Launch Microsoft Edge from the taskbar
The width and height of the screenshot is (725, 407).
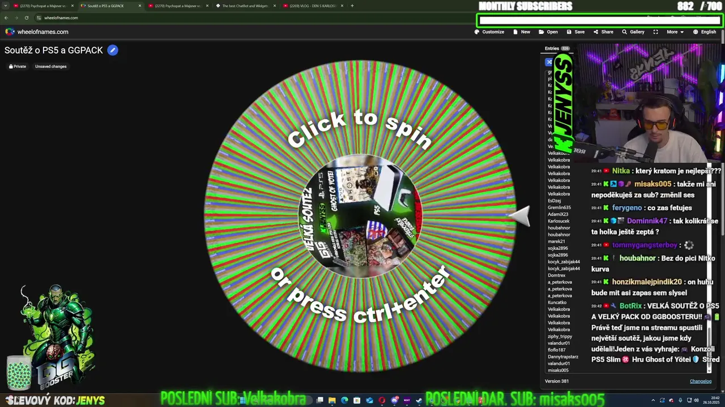pyautogui.click(x=344, y=400)
